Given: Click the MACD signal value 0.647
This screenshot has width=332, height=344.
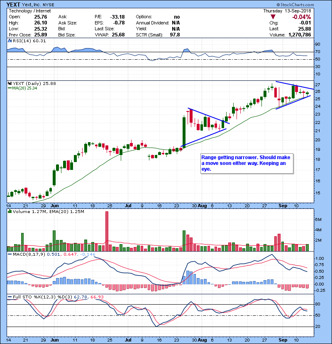Looking at the screenshot, I should (70, 254).
